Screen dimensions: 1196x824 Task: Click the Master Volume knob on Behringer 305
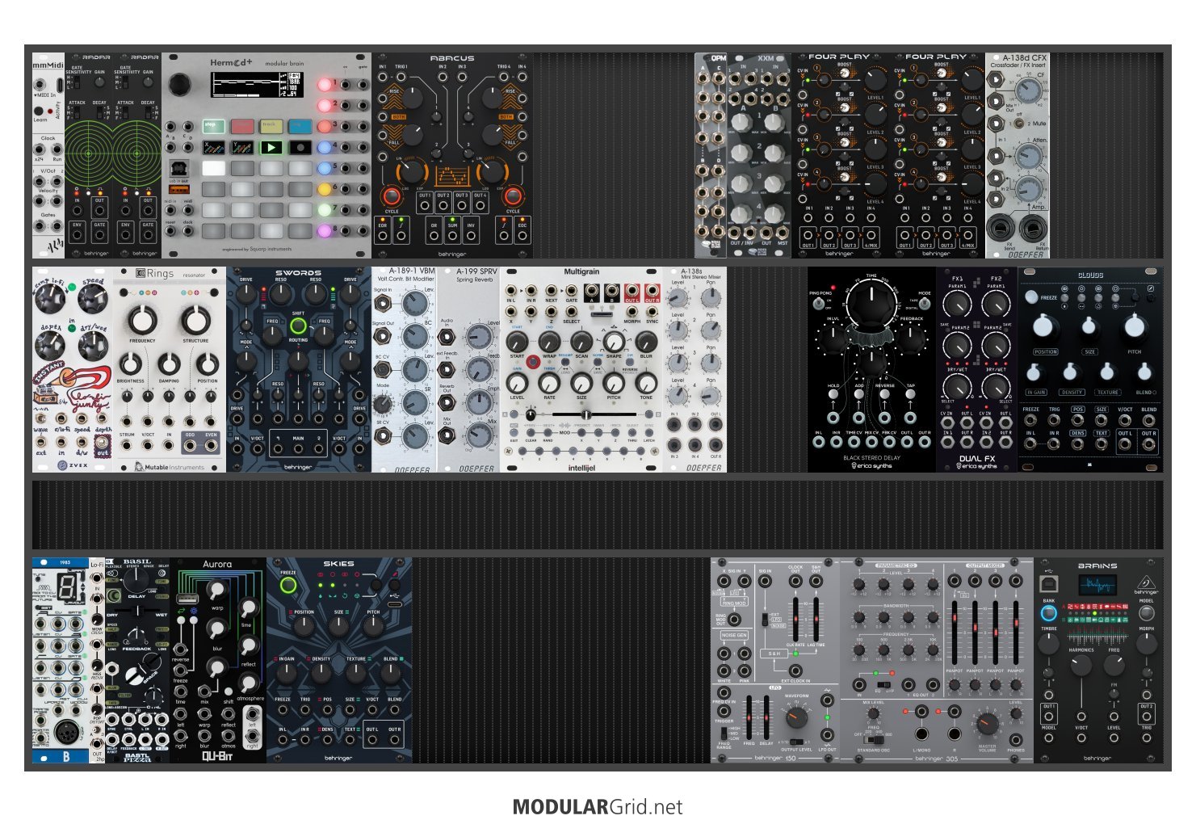(987, 723)
